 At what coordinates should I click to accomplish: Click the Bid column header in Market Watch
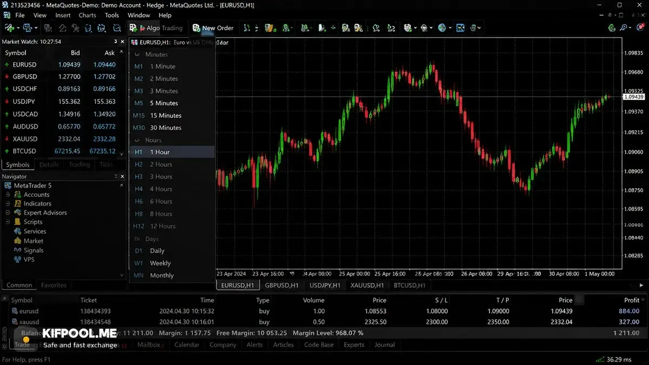click(75, 53)
